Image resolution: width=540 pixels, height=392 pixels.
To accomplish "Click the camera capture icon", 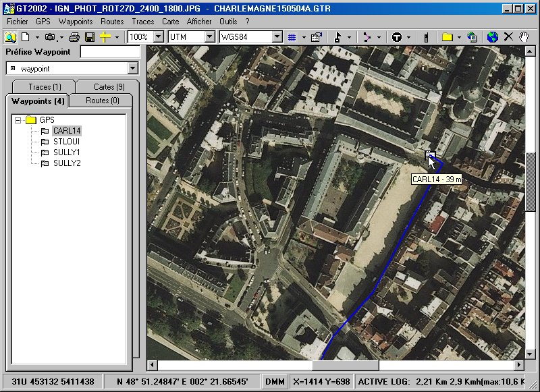I will [x=51, y=37].
